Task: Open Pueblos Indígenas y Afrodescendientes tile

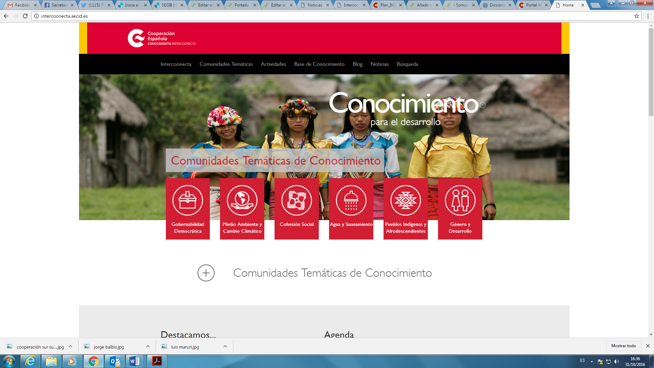Action: tap(406, 209)
